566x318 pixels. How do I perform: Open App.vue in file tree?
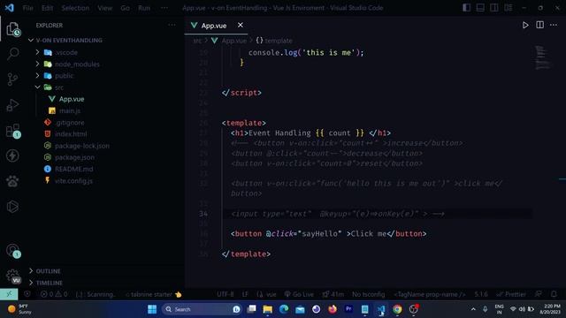[72, 99]
